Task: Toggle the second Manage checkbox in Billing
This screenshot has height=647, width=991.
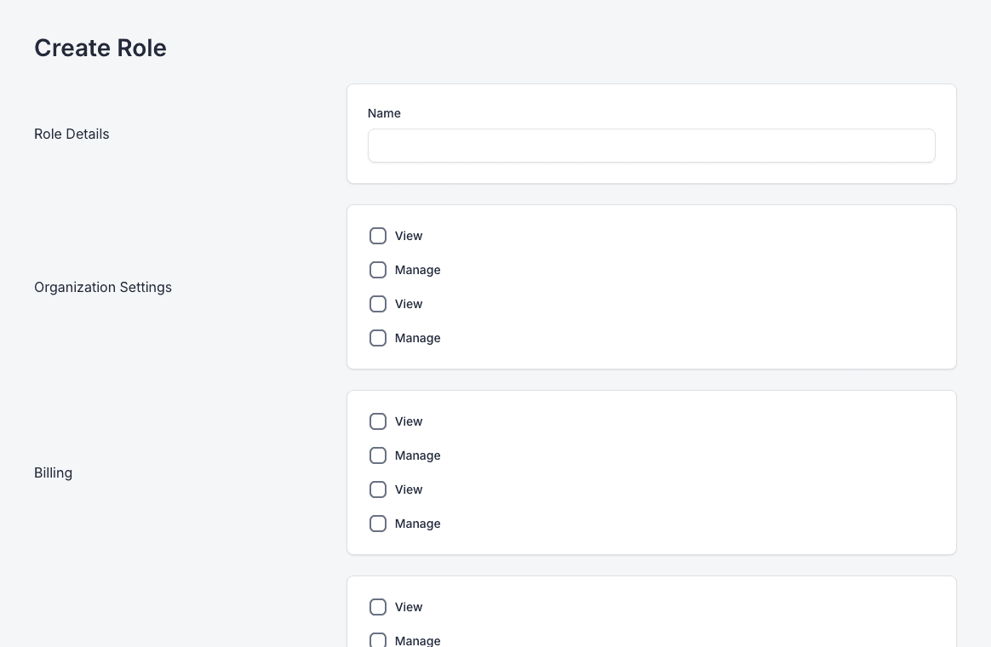Action: [x=378, y=524]
